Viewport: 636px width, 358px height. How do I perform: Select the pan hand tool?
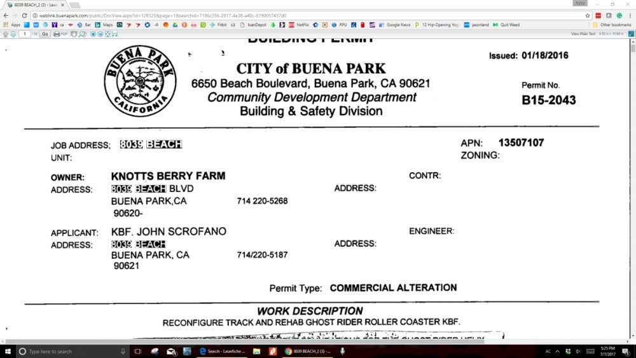tap(73, 34)
